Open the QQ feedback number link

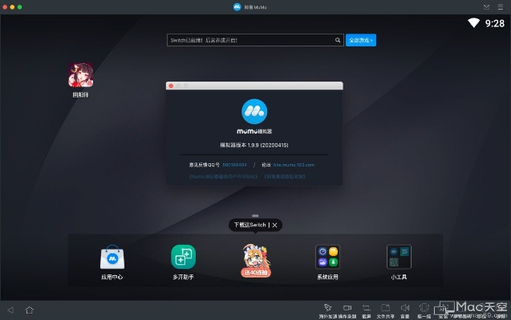234,165
